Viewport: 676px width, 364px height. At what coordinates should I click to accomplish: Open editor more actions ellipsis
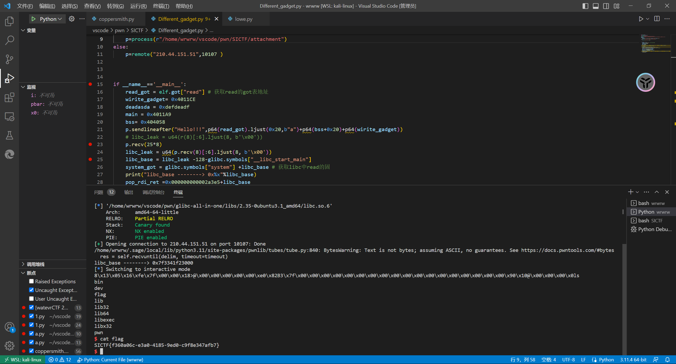click(667, 19)
